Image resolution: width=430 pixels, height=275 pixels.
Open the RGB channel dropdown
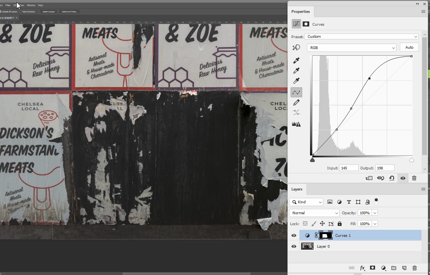point(352,48)
